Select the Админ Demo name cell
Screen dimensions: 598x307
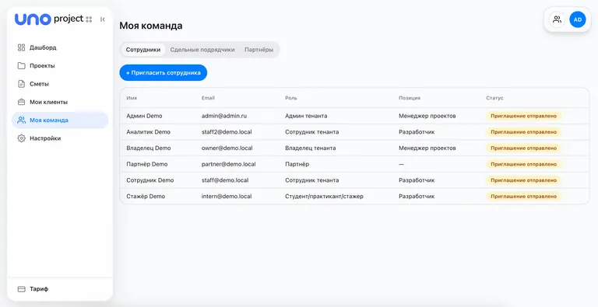pyautogui.click(x=144, y=116)
